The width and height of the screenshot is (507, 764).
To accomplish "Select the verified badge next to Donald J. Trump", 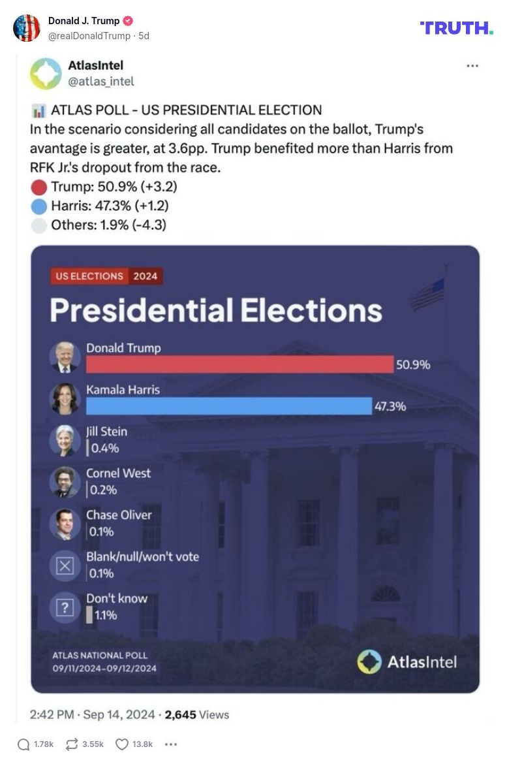I will (128, 20).
